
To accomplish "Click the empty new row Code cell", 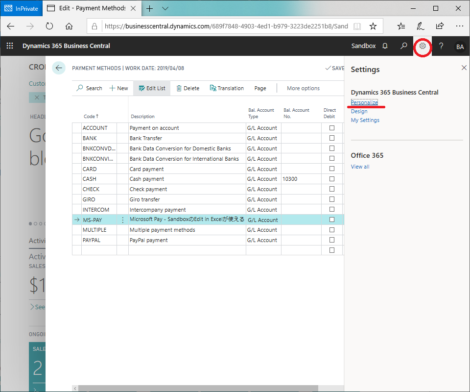I will coord(99,250).
